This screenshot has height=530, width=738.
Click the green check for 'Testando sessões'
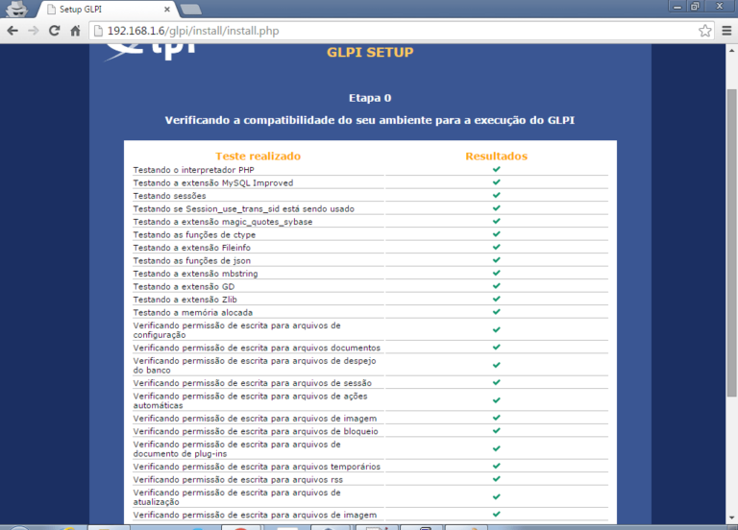tap(497, 195)
